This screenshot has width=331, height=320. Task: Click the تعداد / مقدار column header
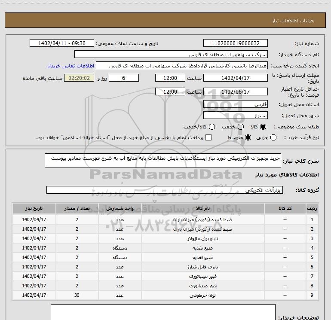tap(77, 208)
